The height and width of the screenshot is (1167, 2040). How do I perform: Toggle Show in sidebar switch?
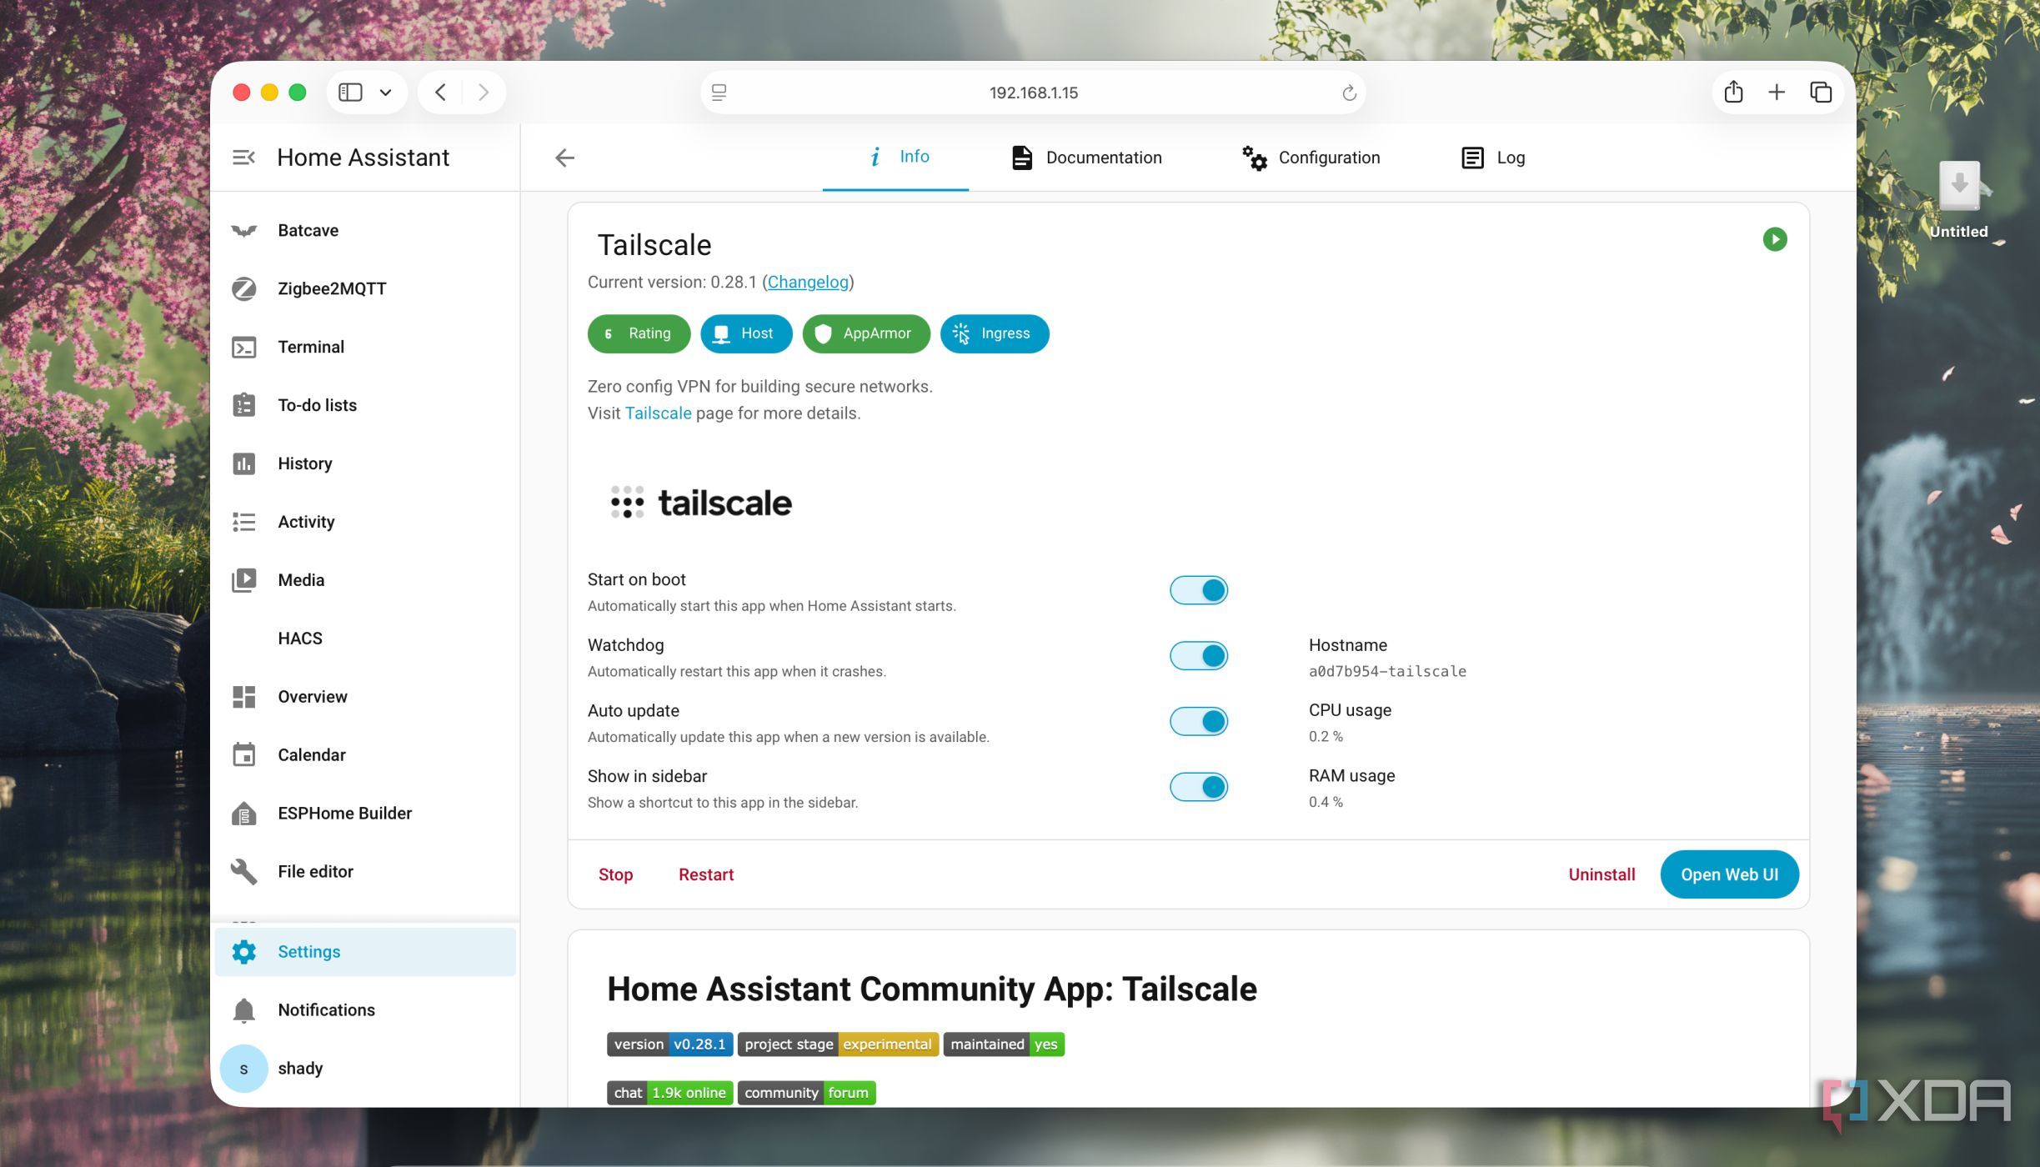(x=1199, y=787)
